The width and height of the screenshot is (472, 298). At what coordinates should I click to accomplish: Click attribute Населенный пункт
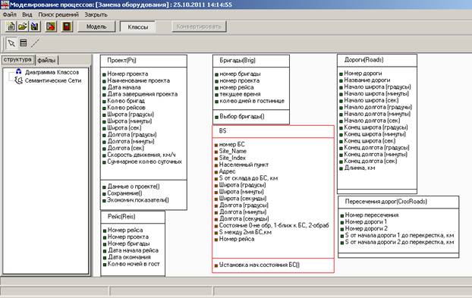coord(244,165)
